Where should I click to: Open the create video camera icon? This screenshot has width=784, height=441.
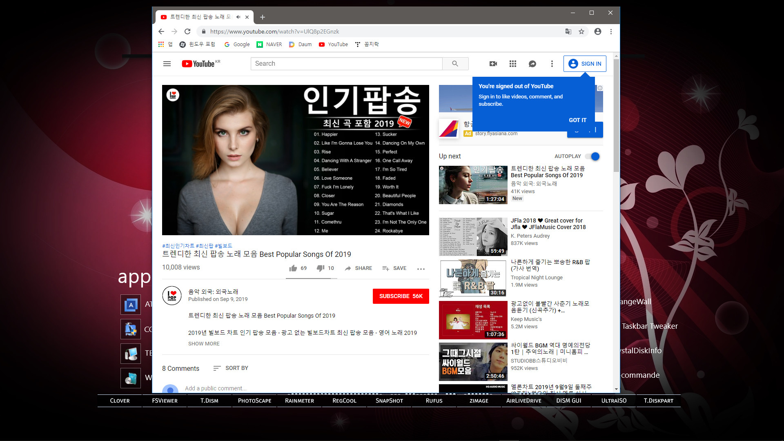pos(493,64)
